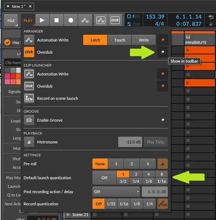Pick the pink clip color swatch
This screenshot has height=220, width=216.
pyautogui.click(x=7, y=76)
